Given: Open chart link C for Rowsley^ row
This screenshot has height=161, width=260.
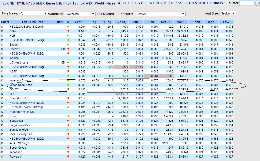Looking at the screenshot, I should click(x=2, y=157).
